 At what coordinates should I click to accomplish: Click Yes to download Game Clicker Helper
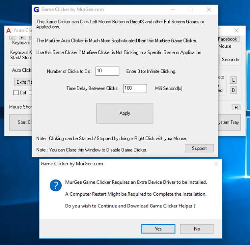point(158,229)
